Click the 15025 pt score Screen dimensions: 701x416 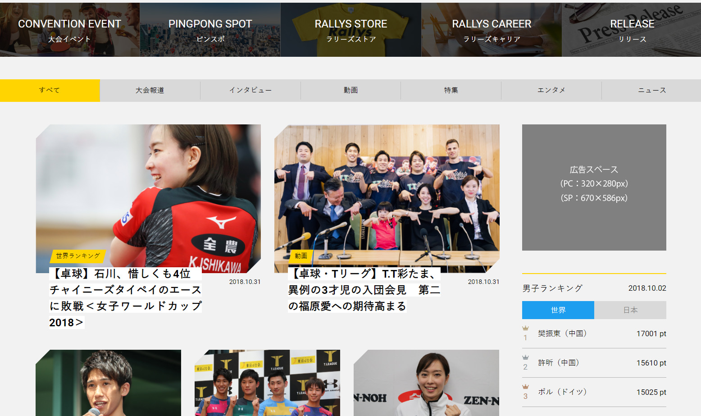(651, 392)
